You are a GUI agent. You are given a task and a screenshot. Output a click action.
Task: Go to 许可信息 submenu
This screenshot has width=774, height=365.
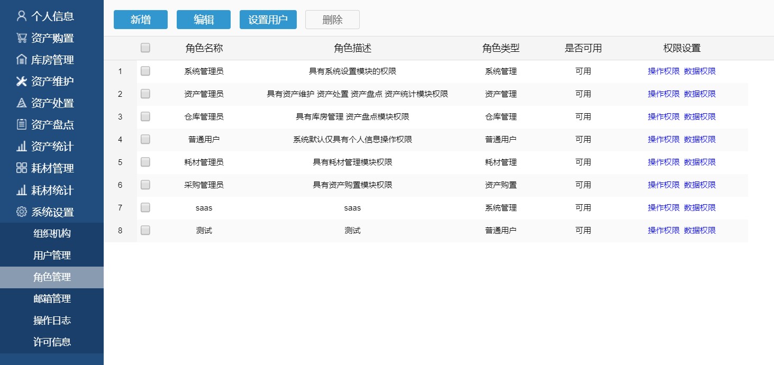click(x=52, y=342)
